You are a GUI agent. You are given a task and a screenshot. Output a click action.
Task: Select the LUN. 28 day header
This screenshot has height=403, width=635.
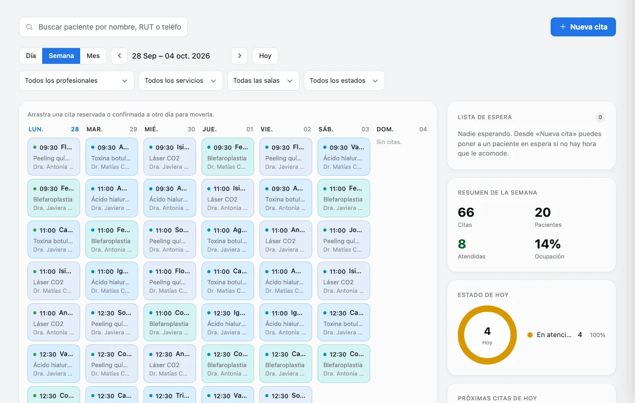pos(53,129)
